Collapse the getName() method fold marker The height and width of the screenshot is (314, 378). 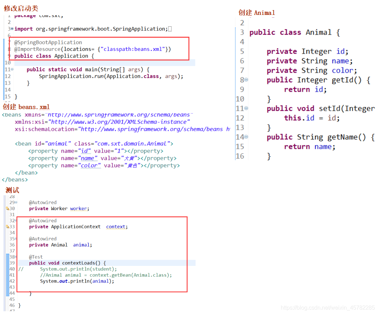pyautogui.click(x=246, y=137)
